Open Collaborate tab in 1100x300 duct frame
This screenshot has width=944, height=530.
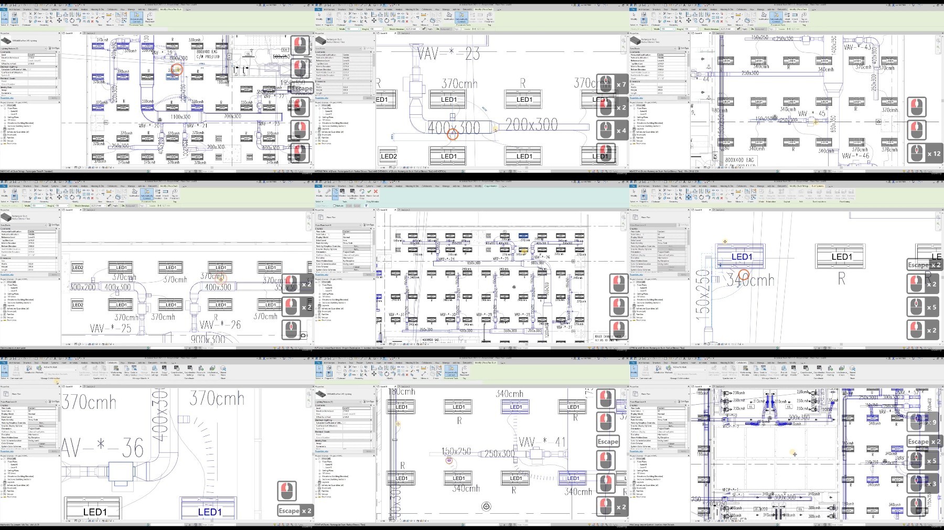(x=112, y=9)
